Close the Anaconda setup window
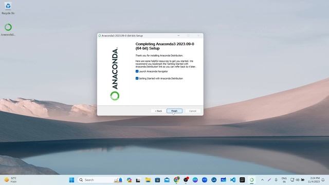Image resolution: width=329 pixels, height=185 pixels. (x=198, y=35)
